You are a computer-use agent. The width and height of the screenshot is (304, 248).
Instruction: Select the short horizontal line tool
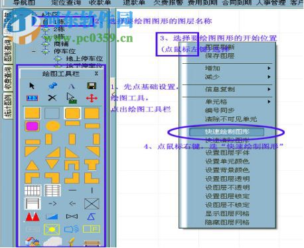point(72,190)
